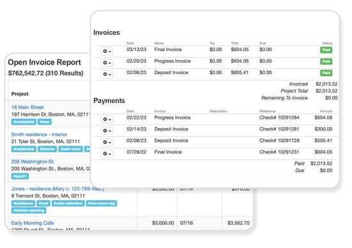Click reference Check# 10291728
The width and height of the screenshot is (352, 248).
click(279, 141)
